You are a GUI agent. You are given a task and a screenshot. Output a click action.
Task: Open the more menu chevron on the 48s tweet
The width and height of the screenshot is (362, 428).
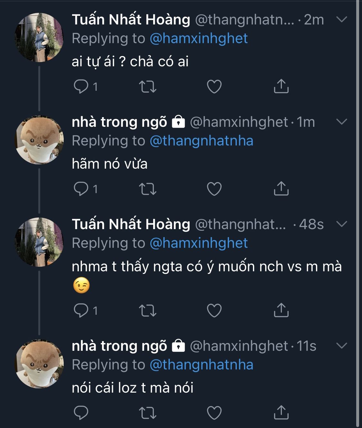pos(341,224)
